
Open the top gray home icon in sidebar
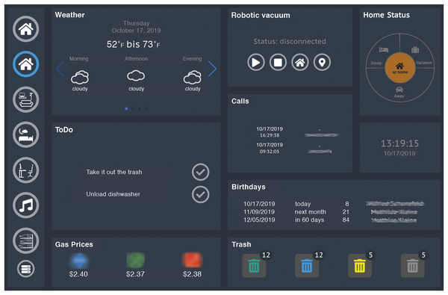(x=26, y=29)
